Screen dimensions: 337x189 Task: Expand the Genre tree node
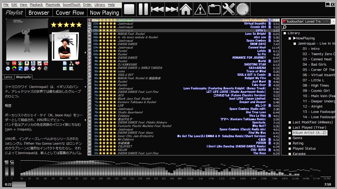[x=290, y=138]
